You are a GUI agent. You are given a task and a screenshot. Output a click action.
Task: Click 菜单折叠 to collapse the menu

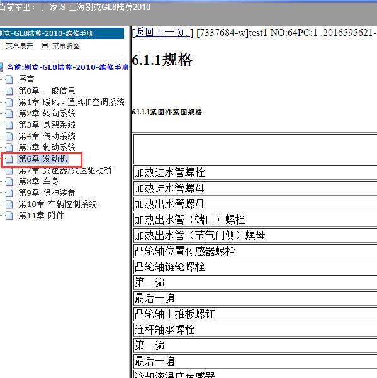[66, 46]
